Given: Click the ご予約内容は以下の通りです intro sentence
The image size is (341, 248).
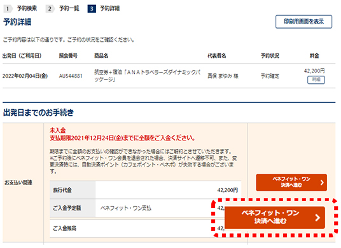Looking at the screenshot, I should click(x=69, y=40).
